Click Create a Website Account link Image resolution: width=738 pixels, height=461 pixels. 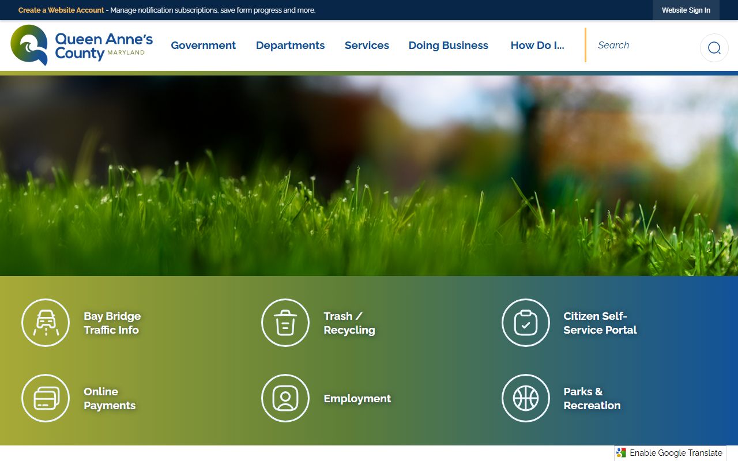click(x=61, y=10)
